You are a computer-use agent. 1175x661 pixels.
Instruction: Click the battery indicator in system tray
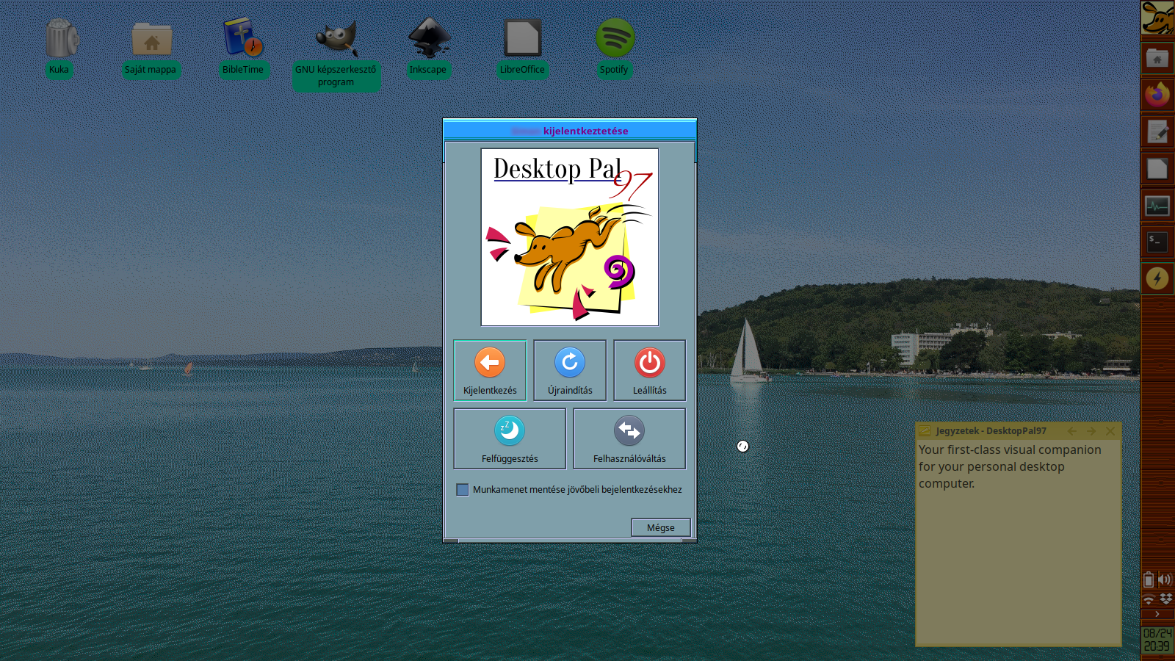[x=1149, y=579]
